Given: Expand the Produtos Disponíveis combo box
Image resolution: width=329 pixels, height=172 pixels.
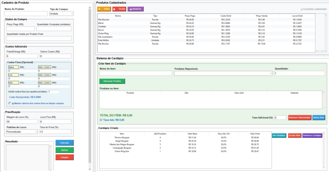Looking at the screenshot, I should tap(223, 73).
